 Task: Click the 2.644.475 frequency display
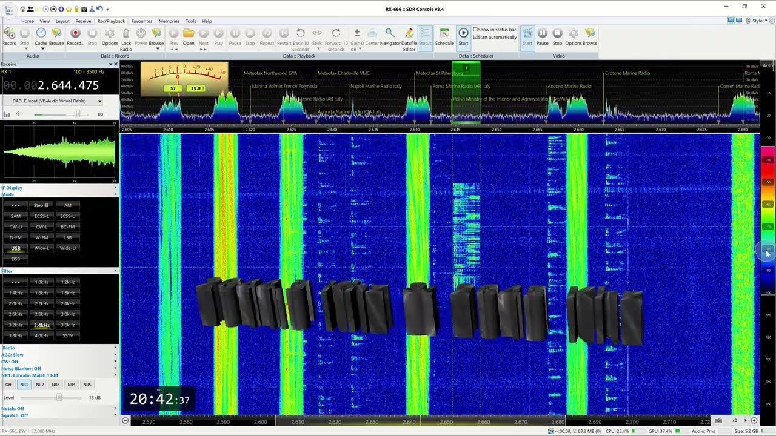coord(68,85)
